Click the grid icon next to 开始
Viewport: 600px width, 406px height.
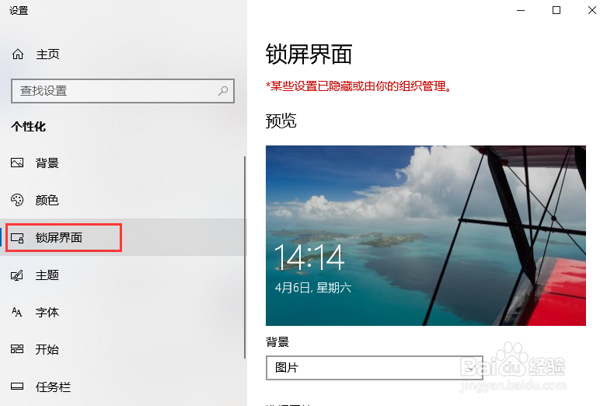pyautogui.click(x=17, y=349)
